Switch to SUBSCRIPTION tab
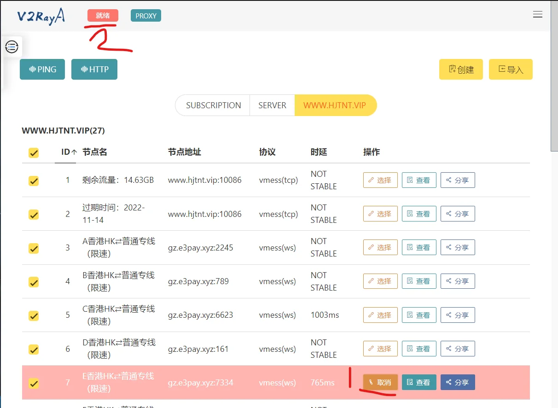 coord(213,105)
